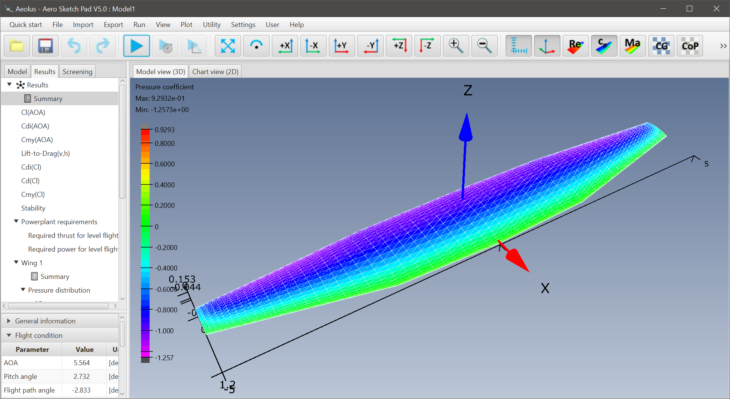The image size is (730, 399).
Task: Fit model to view icon
Action: 228,46
